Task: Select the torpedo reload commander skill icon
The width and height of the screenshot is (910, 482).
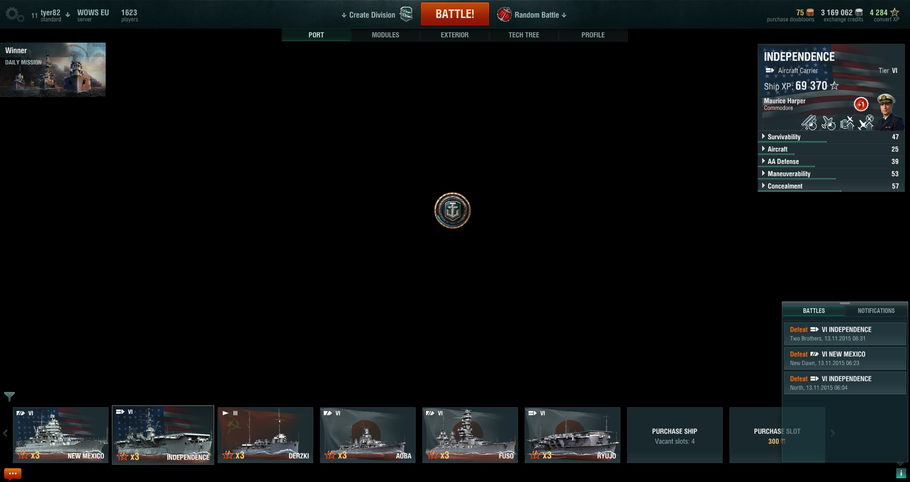Action: [809, 123]
